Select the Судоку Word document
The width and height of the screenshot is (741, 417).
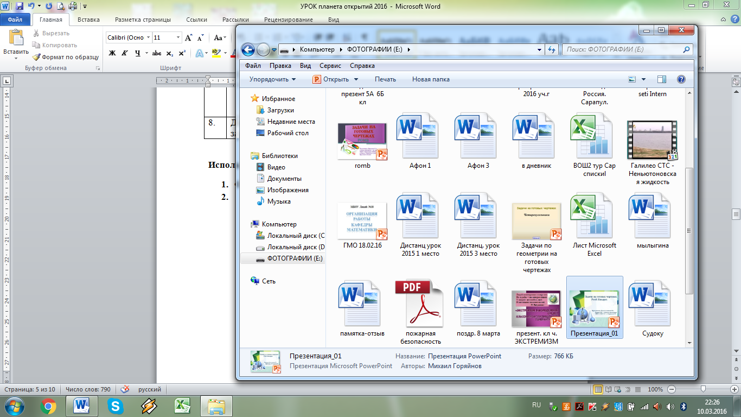point(652,309)
